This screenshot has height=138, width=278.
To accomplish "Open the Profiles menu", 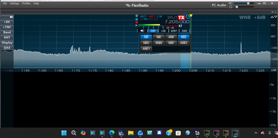I will click(26, 3).
